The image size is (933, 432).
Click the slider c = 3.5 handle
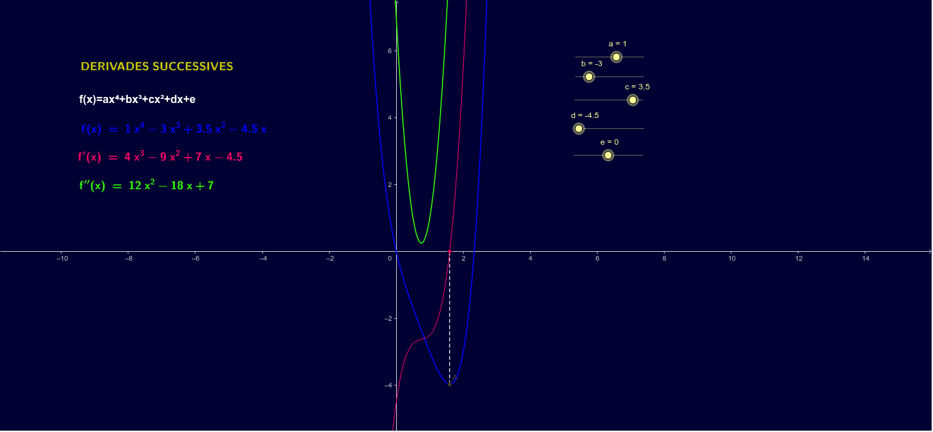(x=632, y=100)
